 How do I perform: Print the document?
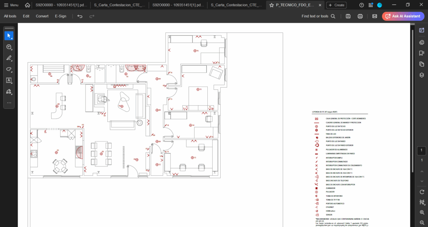(360, 16)
